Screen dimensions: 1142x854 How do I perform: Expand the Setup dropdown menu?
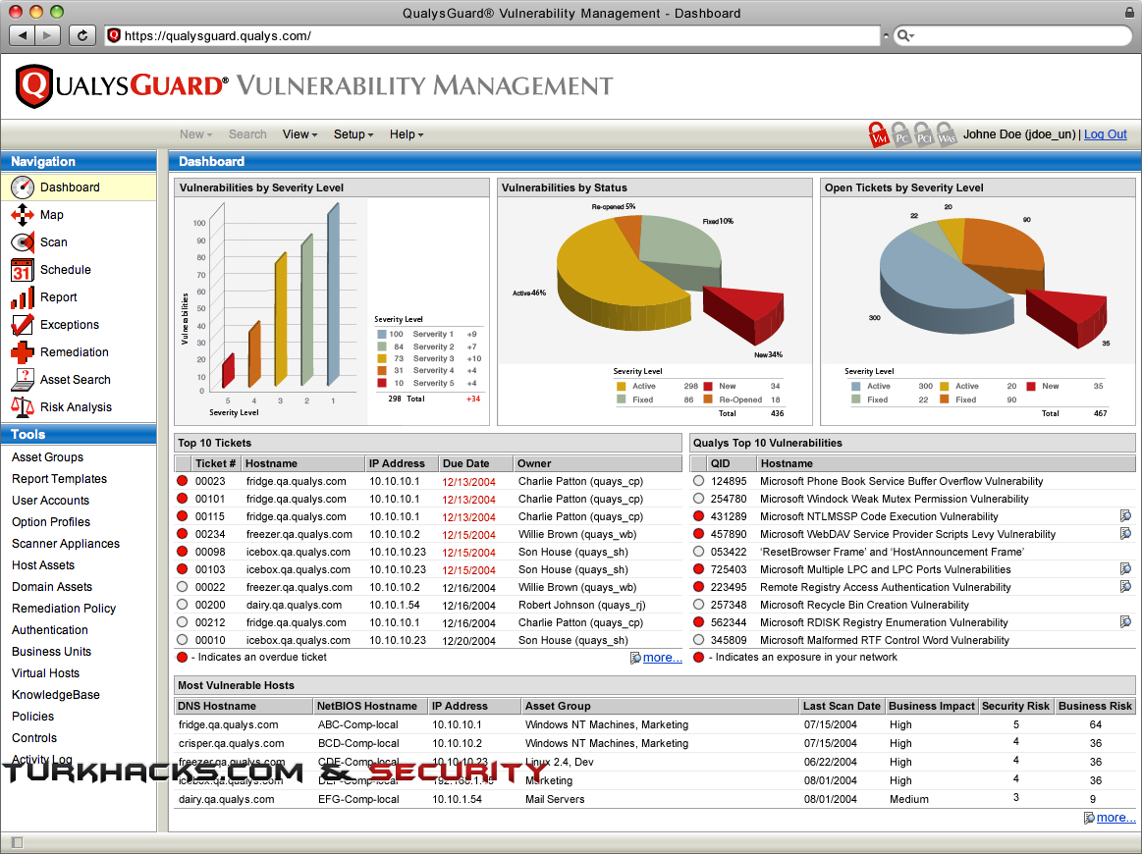pos(353,133)
